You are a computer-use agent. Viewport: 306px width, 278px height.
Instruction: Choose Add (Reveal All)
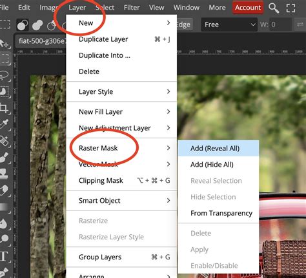coord(218,148)
